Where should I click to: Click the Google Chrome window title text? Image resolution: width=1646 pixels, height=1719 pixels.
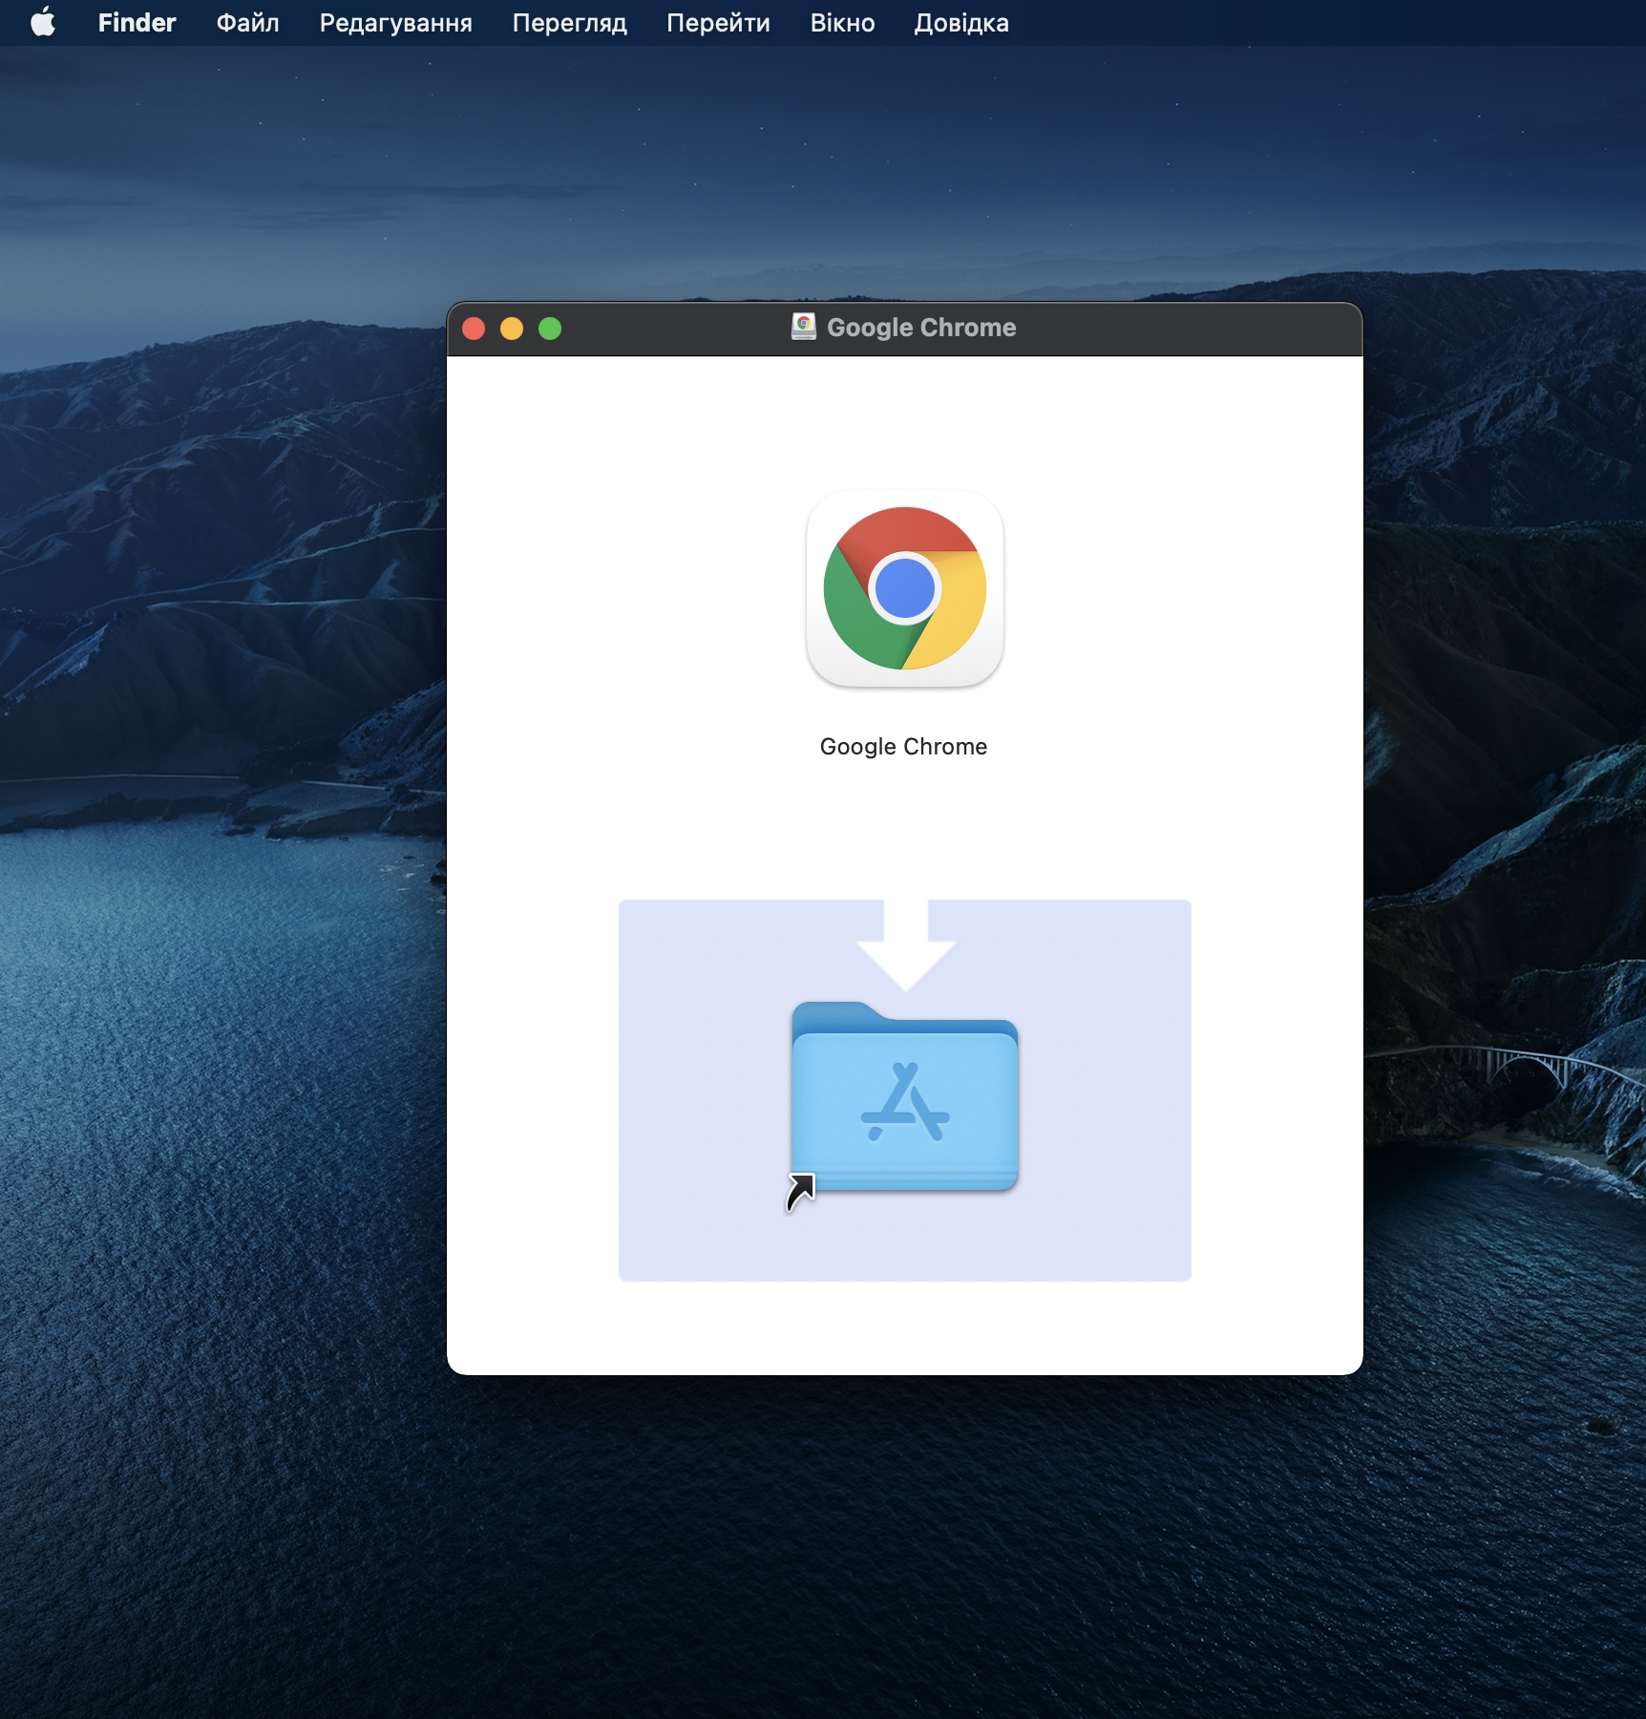(921, 328)
